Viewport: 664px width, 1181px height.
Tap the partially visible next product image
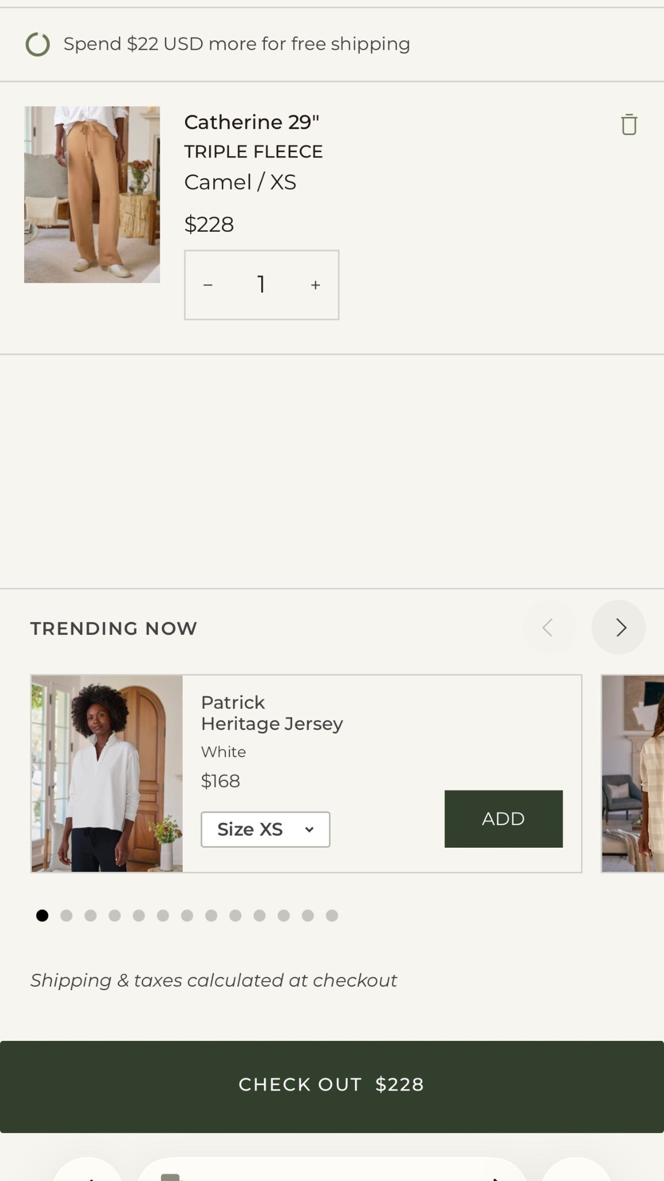[633, 773]
